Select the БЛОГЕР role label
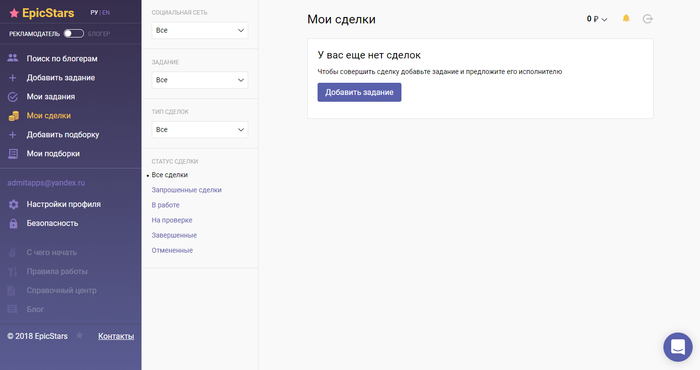Image resolution: width=700 pixels, height=370 pixels. point(99,34)
